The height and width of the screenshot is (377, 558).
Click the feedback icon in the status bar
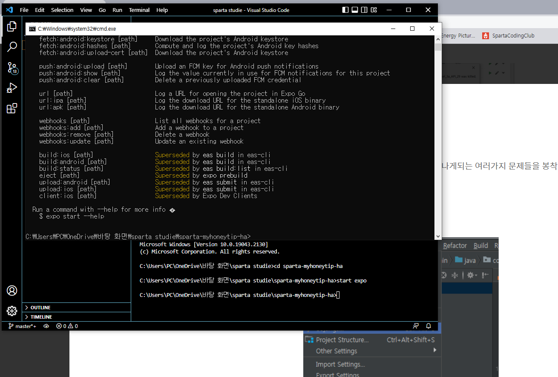(x=416, y=326)
